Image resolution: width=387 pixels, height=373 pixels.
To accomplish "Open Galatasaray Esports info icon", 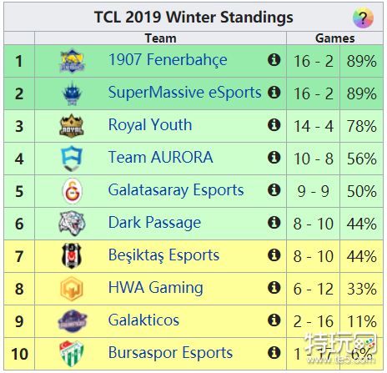I will [x=274, y=189].
